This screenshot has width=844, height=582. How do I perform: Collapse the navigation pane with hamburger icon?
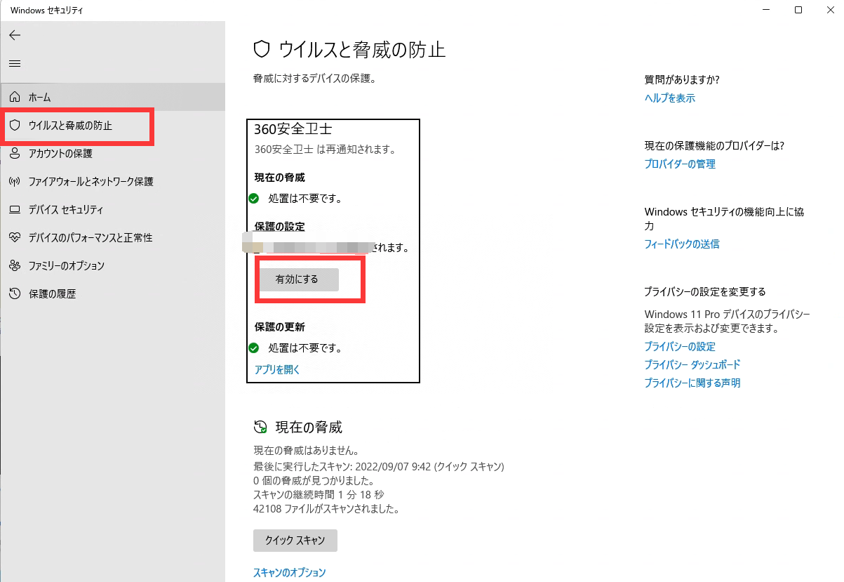[x=14, y=63]
